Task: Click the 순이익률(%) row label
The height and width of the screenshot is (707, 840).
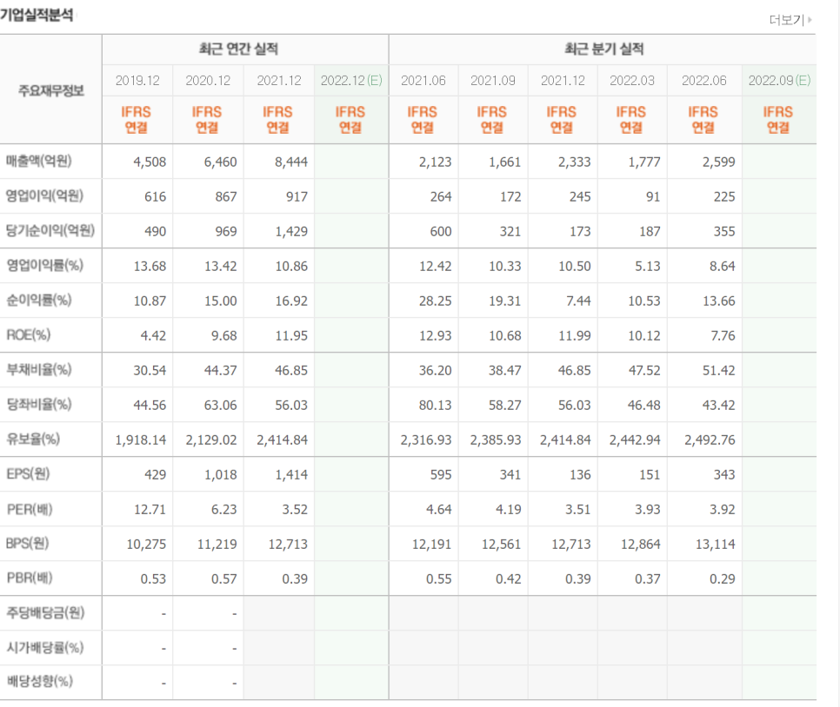Action: coord(38,301)
